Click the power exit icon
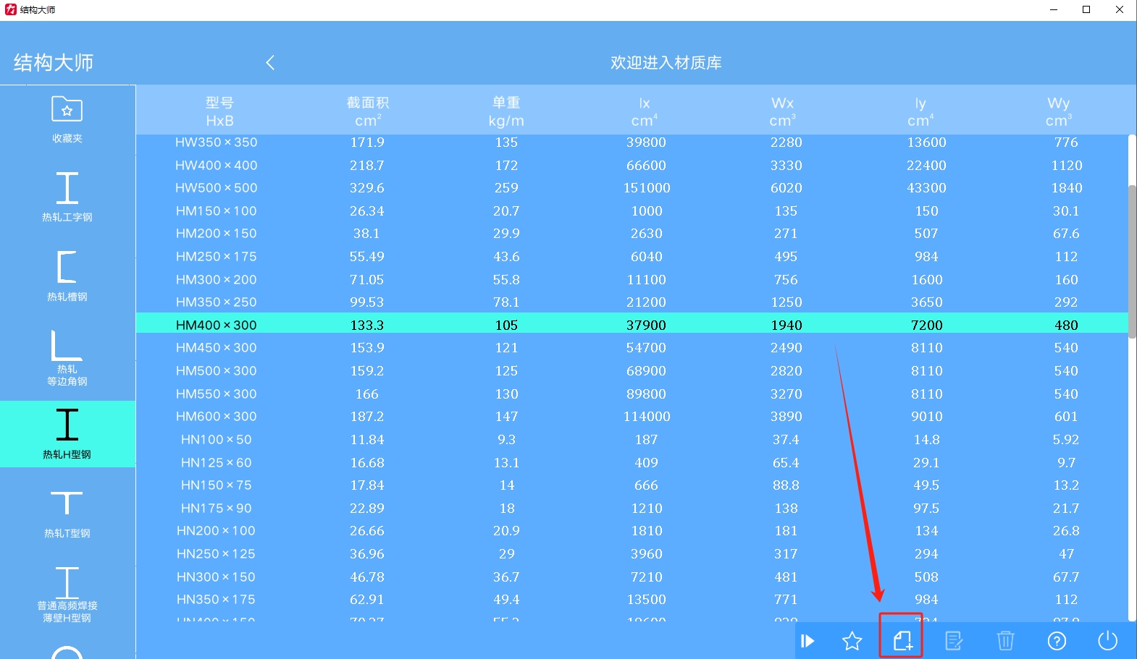1137x659 pixels. [x=1107, y=641]
